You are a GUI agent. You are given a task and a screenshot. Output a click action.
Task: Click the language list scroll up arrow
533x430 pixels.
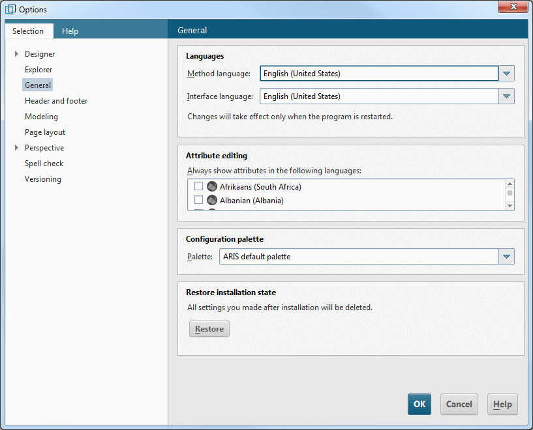510,184
